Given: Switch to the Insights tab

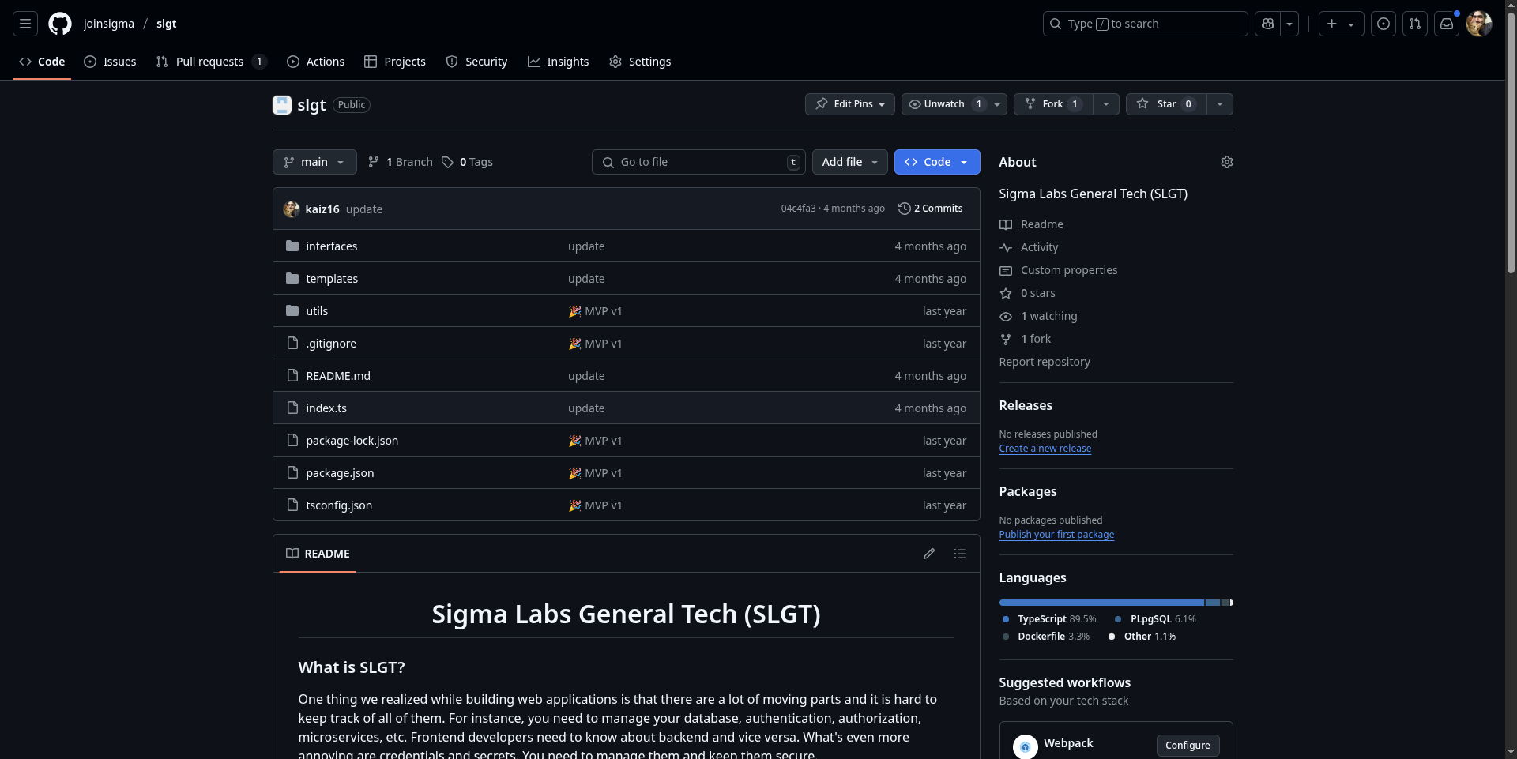Looking at the screenshot, I should coord(559,62).
